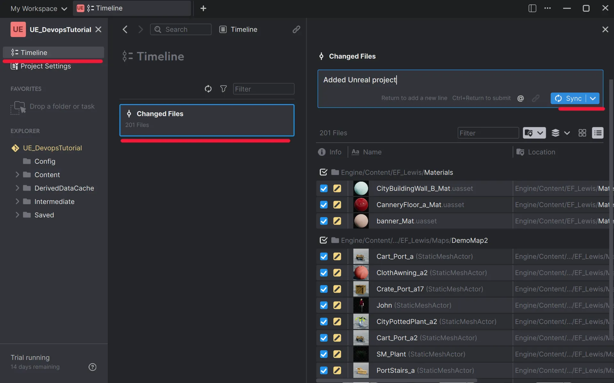The image size is (614, 383).
Task: Expand the Content folder in Explorer
Action: pos(18,175)
